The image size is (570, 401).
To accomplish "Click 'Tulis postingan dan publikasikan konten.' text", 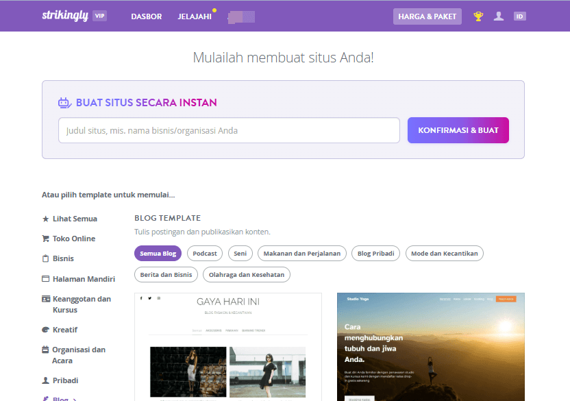I will point(203,232).
